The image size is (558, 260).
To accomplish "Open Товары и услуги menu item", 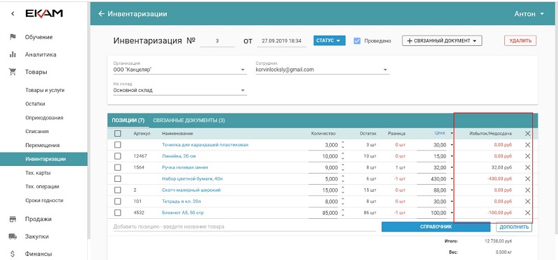I will [45, 91].
